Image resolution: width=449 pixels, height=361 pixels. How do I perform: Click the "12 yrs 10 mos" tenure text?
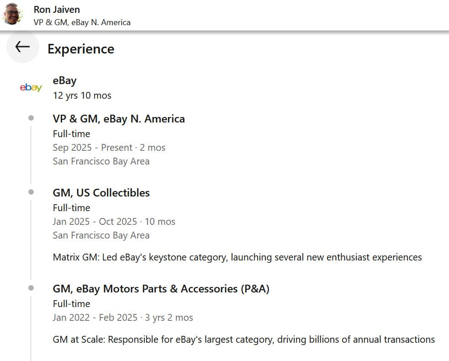pos(82,96)
